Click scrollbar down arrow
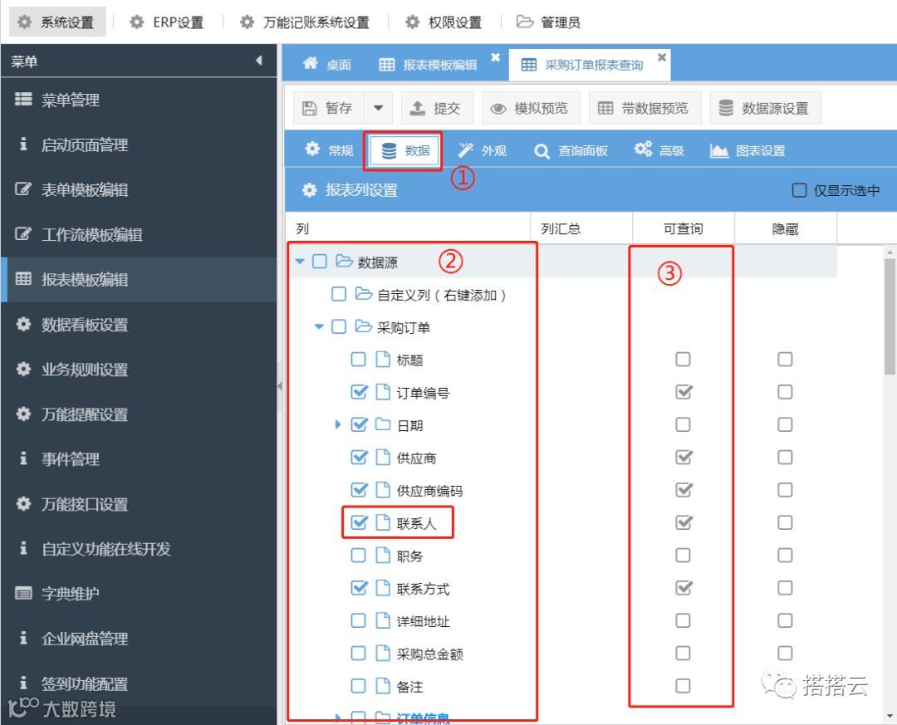Image resolution: width=897 pixels, height=725 pixels. 890,716
